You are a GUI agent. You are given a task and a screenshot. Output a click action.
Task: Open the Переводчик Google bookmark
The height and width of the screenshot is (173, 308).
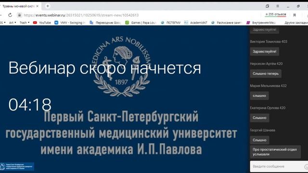(105, 23)
